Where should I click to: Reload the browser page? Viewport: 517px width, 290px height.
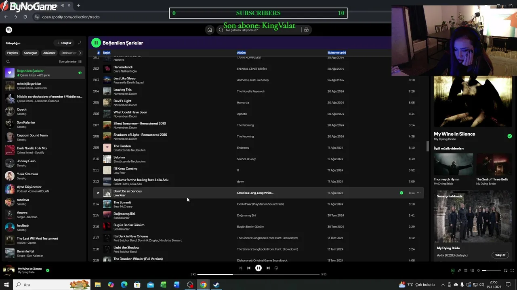(25, 17)
